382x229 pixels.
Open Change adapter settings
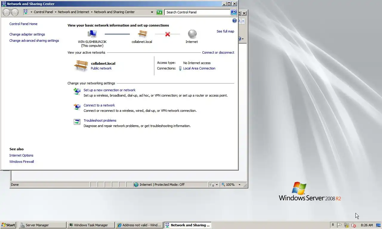point(27,34)
